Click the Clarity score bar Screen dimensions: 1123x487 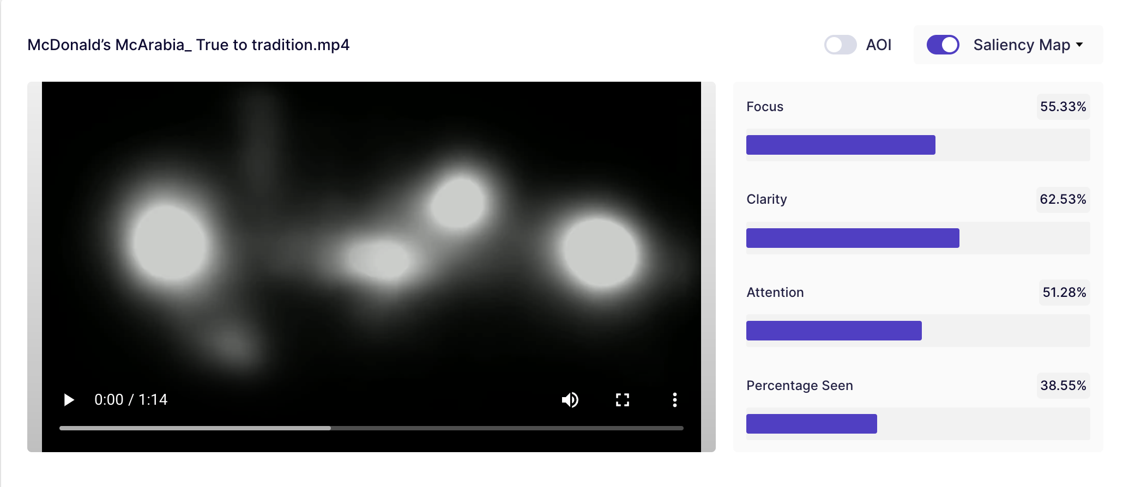pyautogui.click(x=853, y=238)
